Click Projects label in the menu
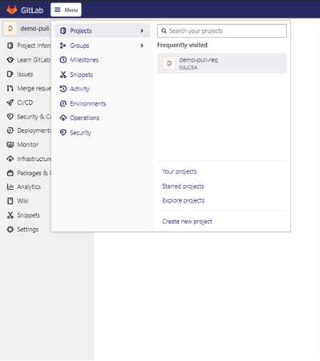Screen dimensions: 320x361 pyautogui.click(x=81, y=31)
